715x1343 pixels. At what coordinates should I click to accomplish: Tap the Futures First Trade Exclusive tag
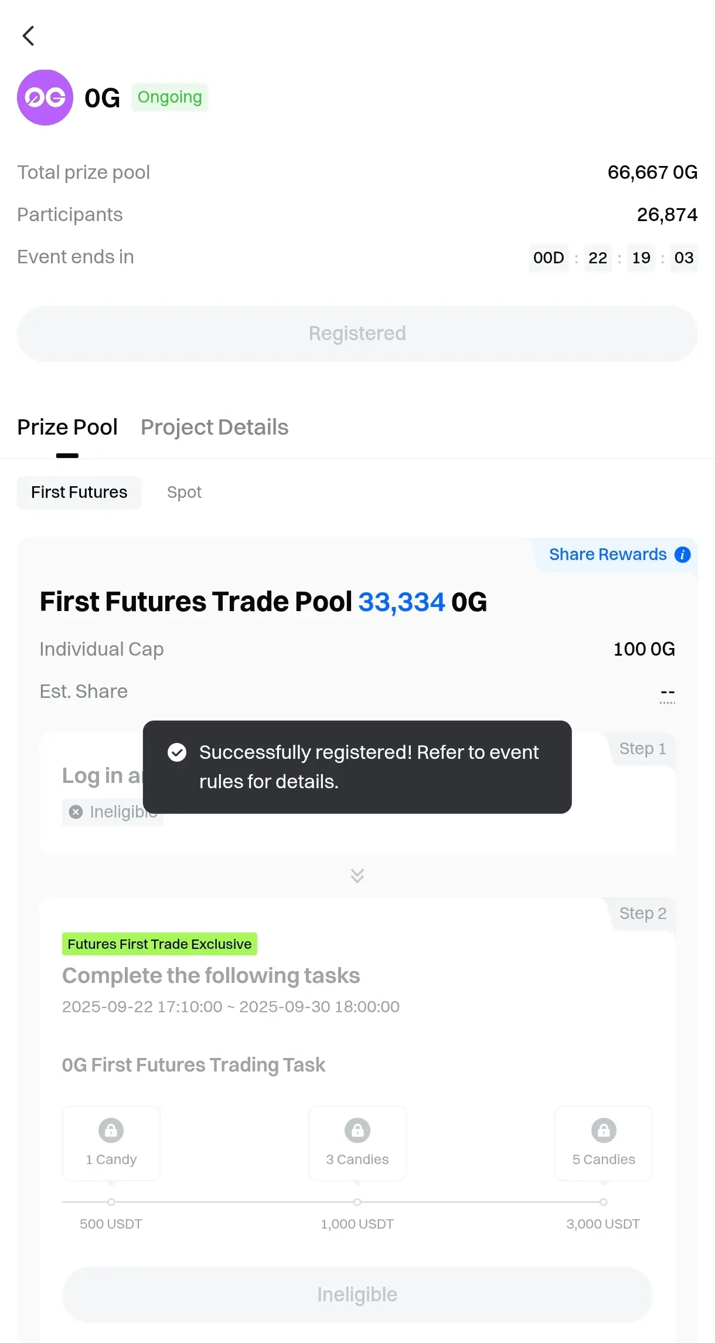[x=159, y=944]
